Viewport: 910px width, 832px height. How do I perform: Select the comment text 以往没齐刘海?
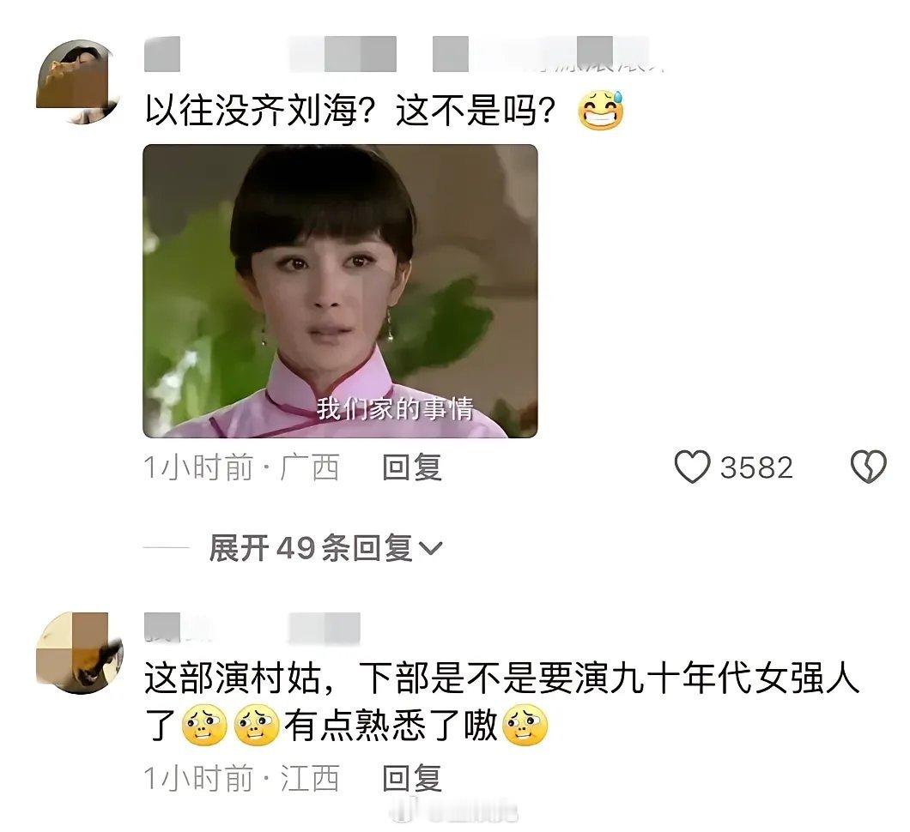pos(251,111)
